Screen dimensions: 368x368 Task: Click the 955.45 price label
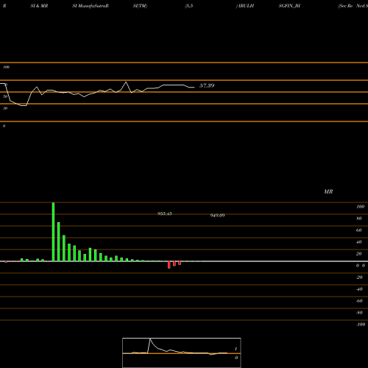click(165, 213)
